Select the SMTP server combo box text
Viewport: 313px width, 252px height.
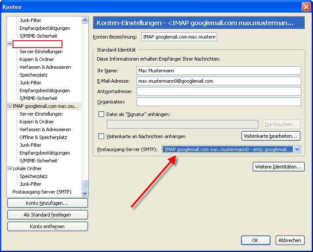click(x=228, y=149)
